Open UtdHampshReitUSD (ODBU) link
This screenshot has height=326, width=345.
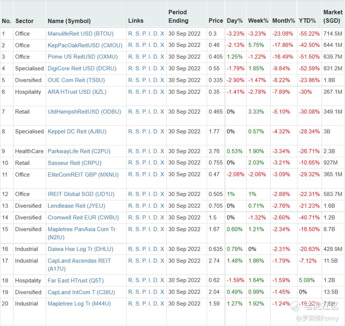(x=84, y=112)
